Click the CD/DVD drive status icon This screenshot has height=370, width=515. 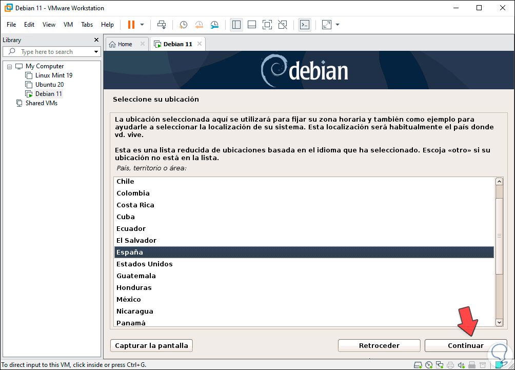[x=429, y=365]
